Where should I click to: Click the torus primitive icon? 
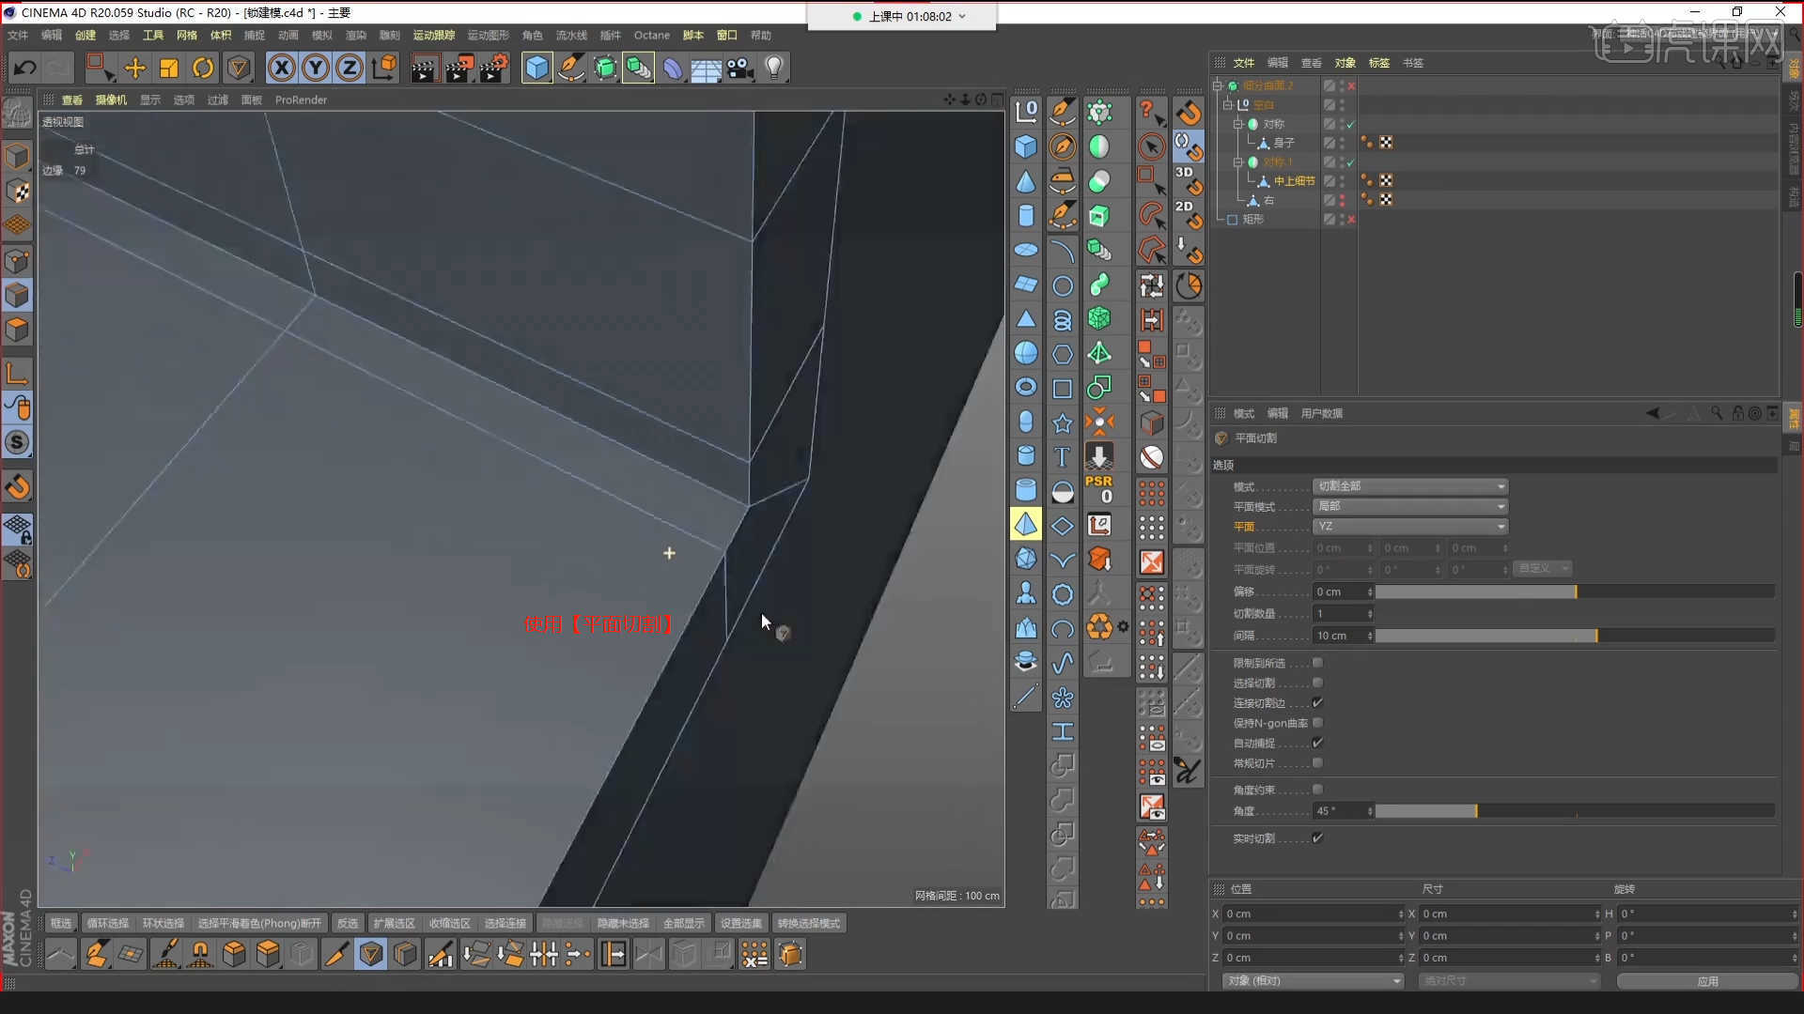(1026, 387)
